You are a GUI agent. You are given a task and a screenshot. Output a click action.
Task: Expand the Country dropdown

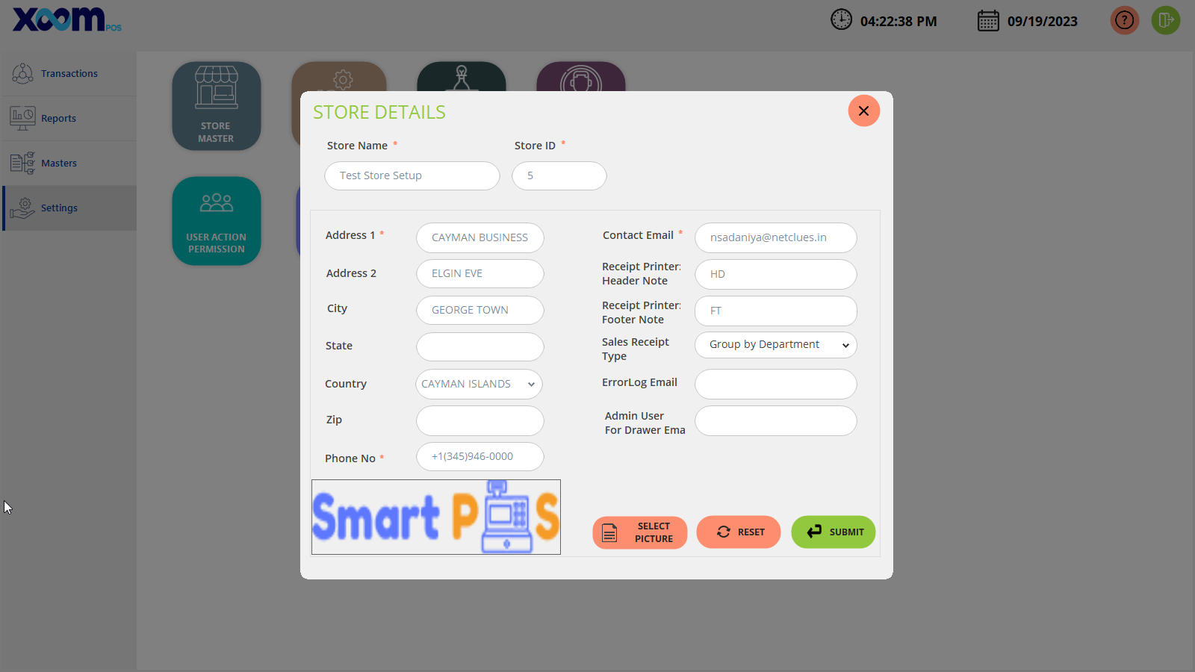[479, 385]
